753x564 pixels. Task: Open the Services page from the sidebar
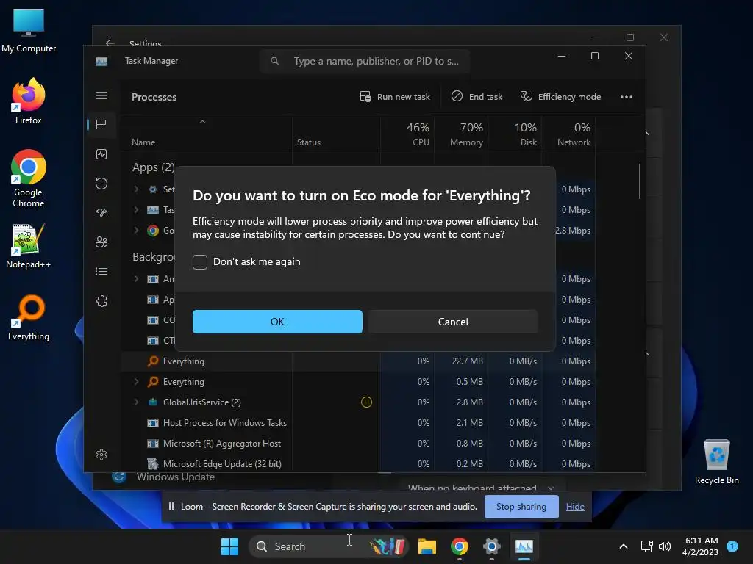point(101,300)
